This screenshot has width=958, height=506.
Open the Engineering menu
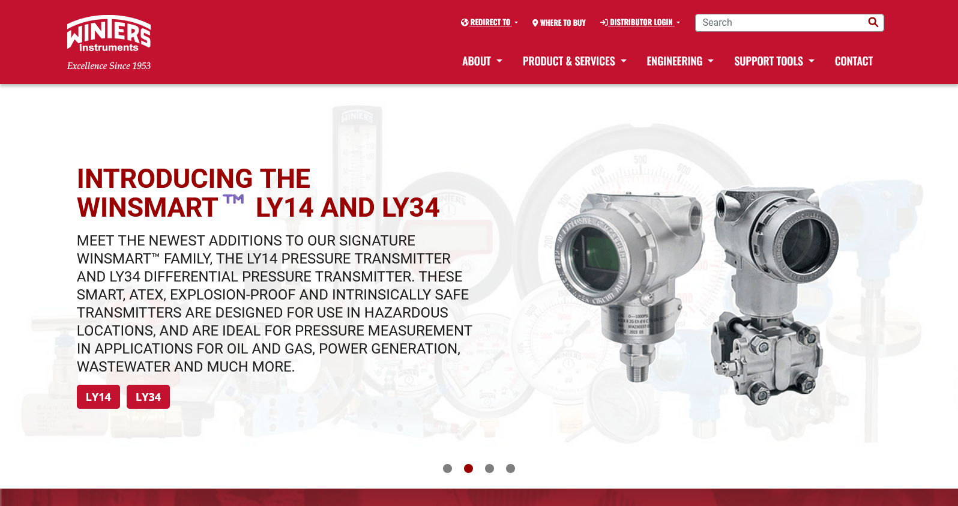click(x=680, y=61)
